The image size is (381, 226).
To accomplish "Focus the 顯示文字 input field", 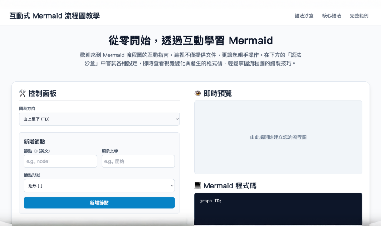I will pyautogui.click(x=138, y=161).
